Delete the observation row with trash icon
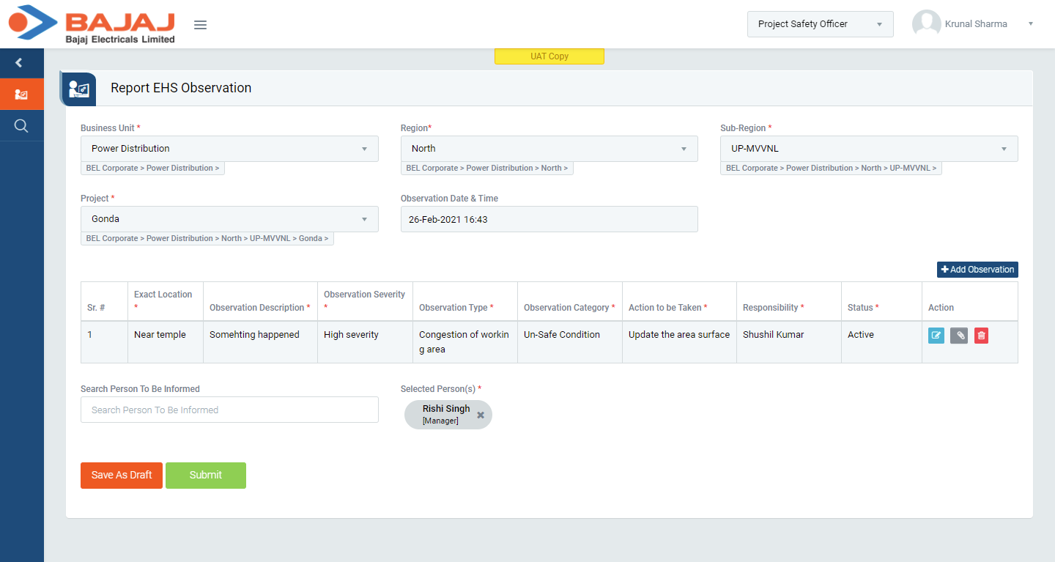The width and height of the screenshot is (1055, 562). [982, 336]
